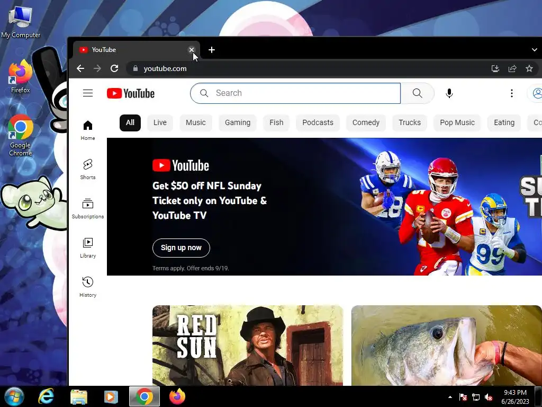The image size is (542, 407).
Task: Click the Show desktop strip by clock
Action: (538, 396)
